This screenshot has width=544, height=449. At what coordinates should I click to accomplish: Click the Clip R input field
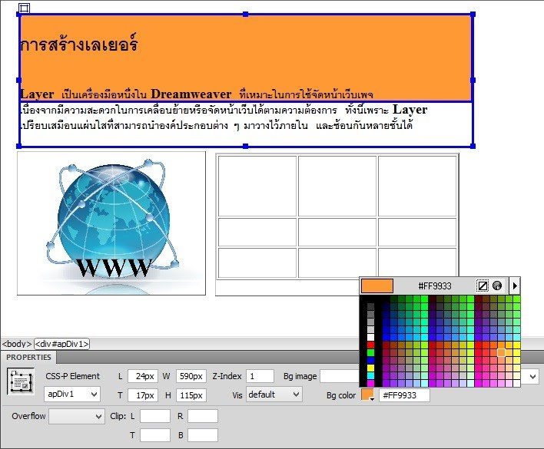tap(203, 416)
